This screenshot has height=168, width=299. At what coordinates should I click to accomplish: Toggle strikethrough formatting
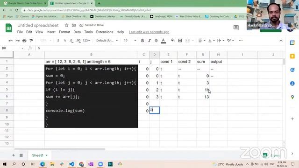tap(156, 41)
